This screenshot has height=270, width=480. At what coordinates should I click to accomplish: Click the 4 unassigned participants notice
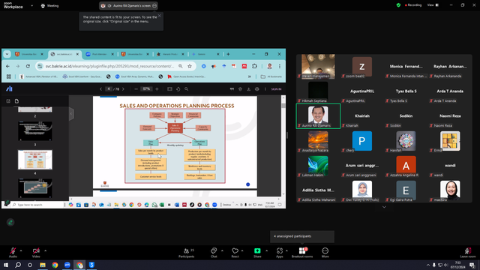pos(302,236)
